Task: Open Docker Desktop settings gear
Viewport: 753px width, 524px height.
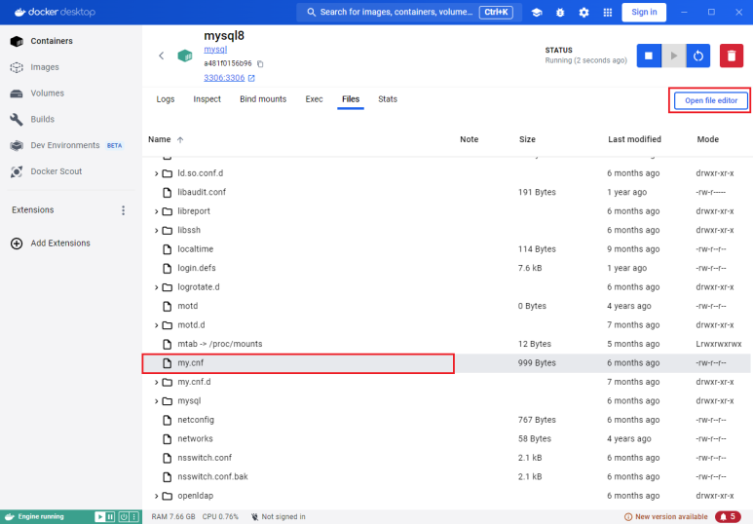Action: pos(584,13)
